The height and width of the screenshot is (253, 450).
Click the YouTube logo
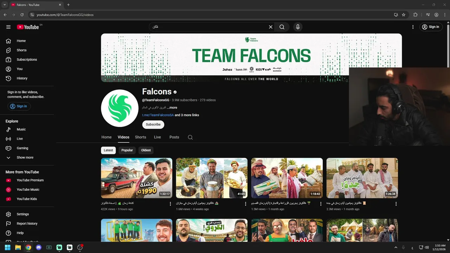pyautogui.click(x=28, y=27)
